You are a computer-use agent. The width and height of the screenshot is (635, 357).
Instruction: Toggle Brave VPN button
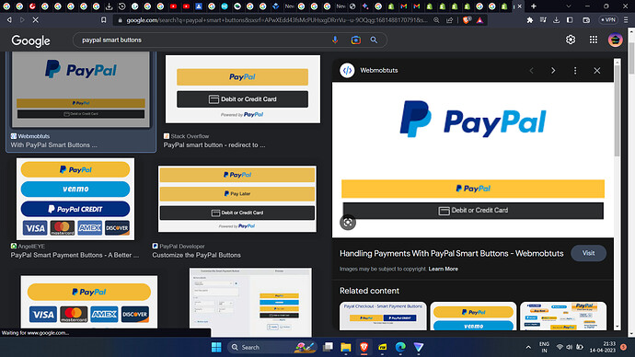tap(608, 20)
